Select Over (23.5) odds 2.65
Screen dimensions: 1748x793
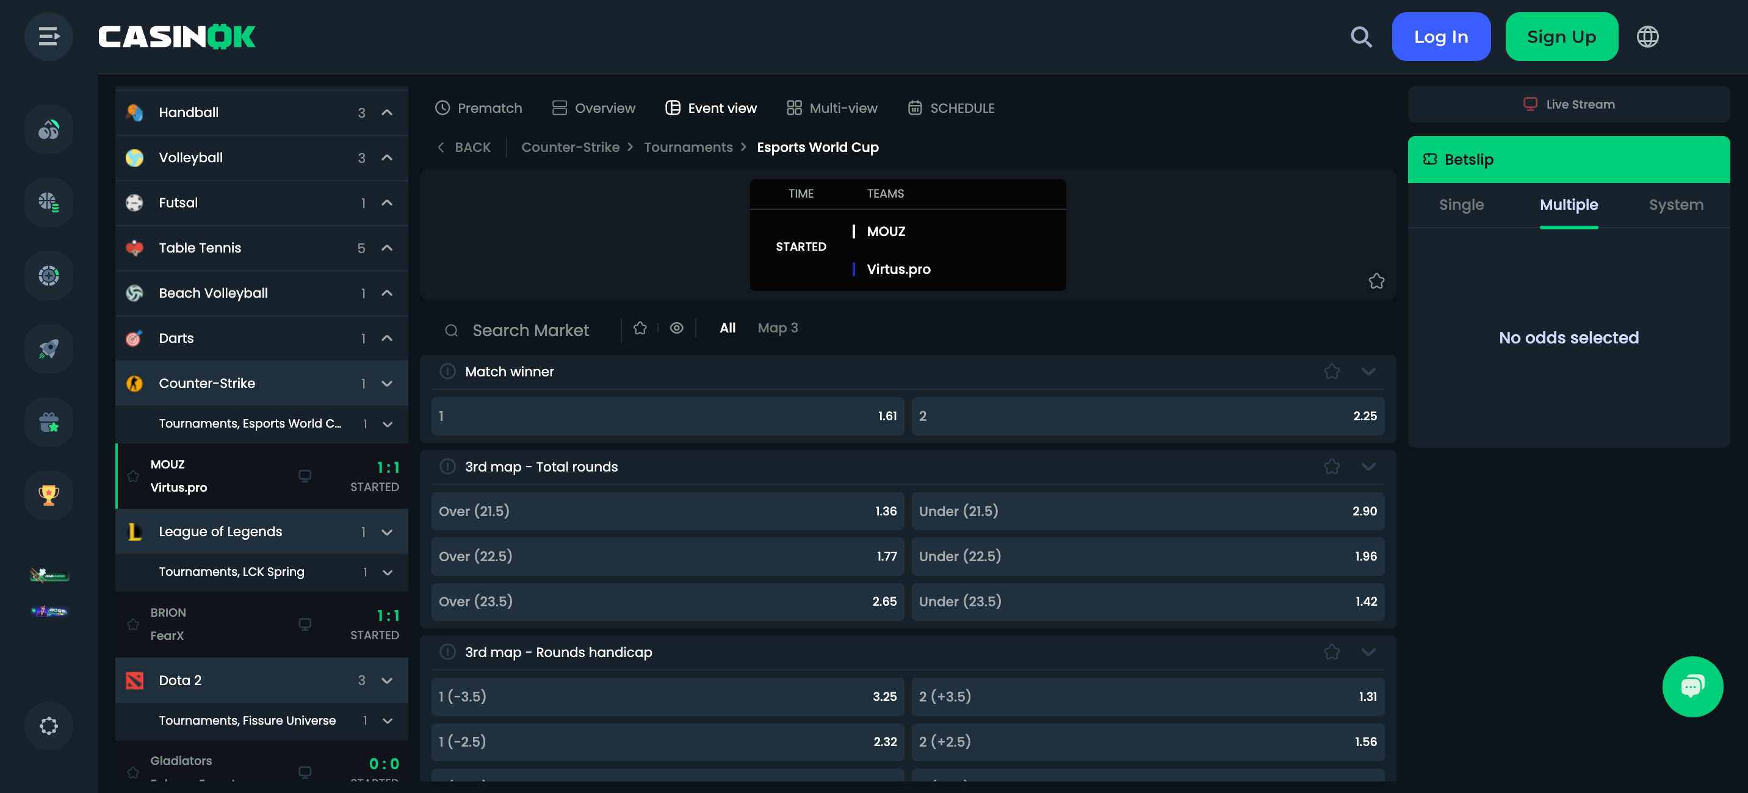click(x=668, y=601)
